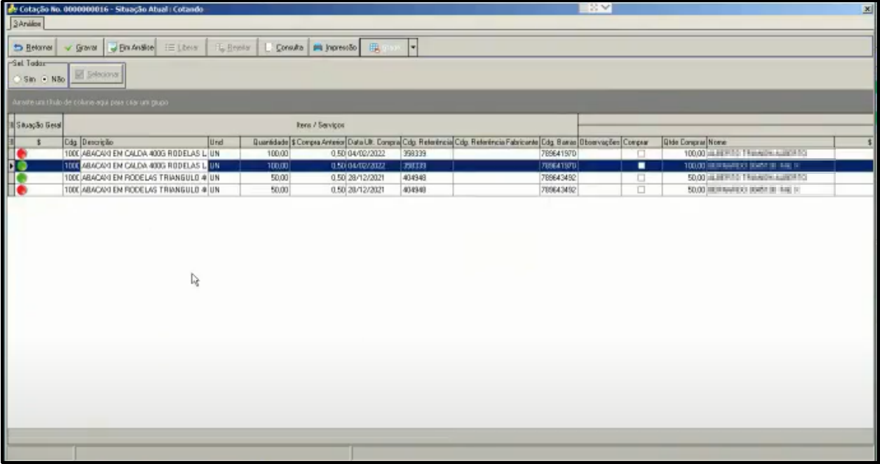Tick Comprar checkbox in the highlighted row
This screenshot has width=880, height=464.
(641, 166)
